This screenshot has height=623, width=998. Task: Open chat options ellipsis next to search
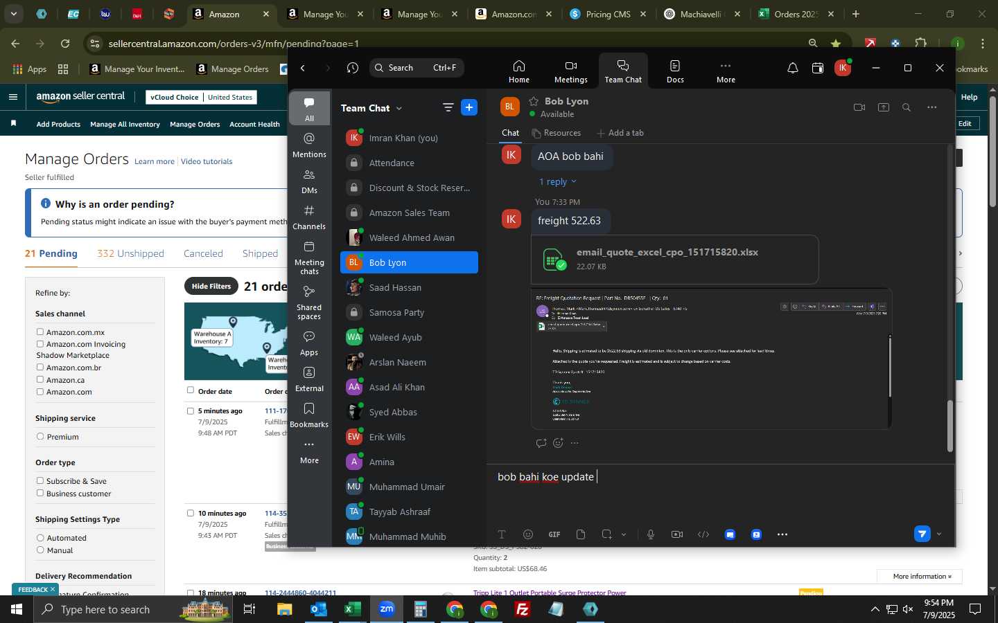[x=931, y=107]
